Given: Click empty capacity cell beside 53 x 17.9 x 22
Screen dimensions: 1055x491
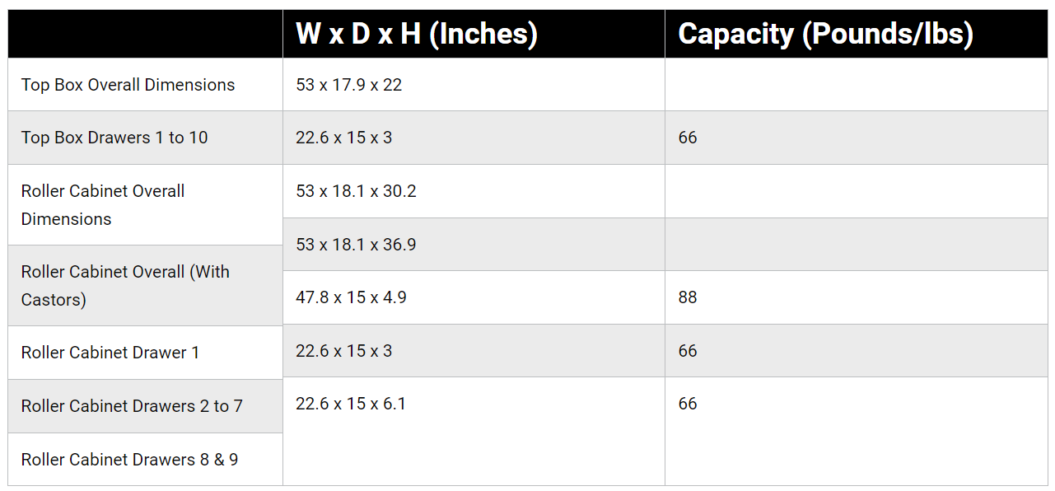Looking at the screenshot, I should click(x=857, y=85).
